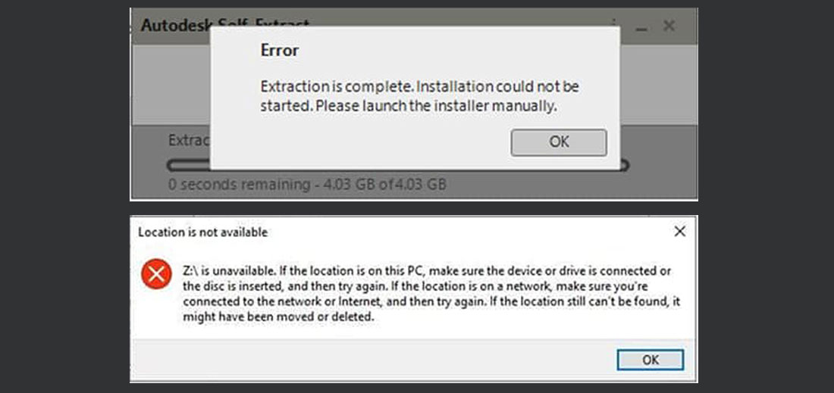Click OK in the Error dialog
Viewport: 834px width, 393px height.
pyautogui.click(x=559, y=142)
